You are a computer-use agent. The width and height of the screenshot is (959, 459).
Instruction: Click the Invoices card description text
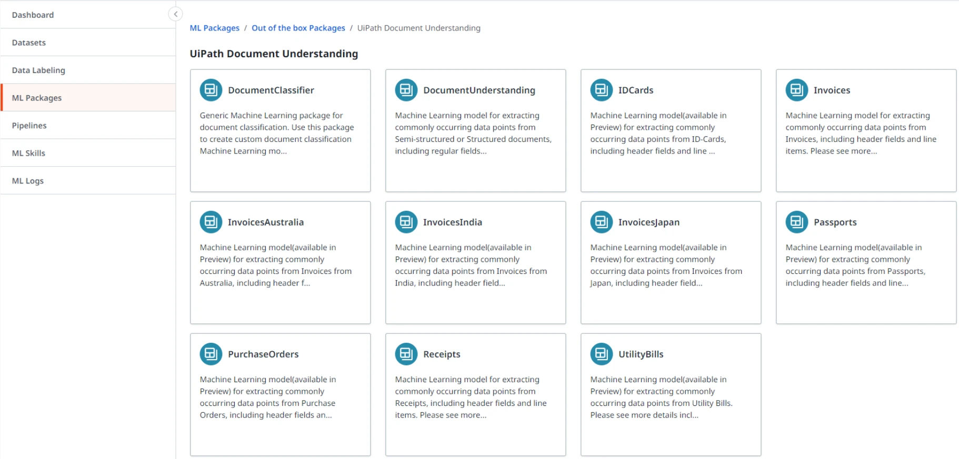(x=861, y=133)
